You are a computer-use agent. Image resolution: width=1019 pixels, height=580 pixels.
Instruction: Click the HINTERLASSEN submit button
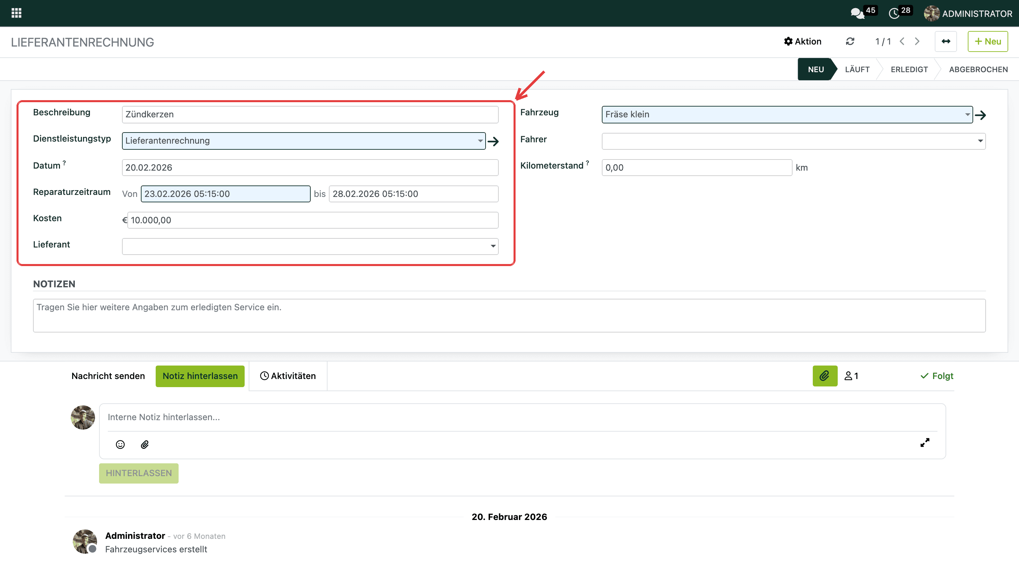pyautogui.click(x=138, y=473)
